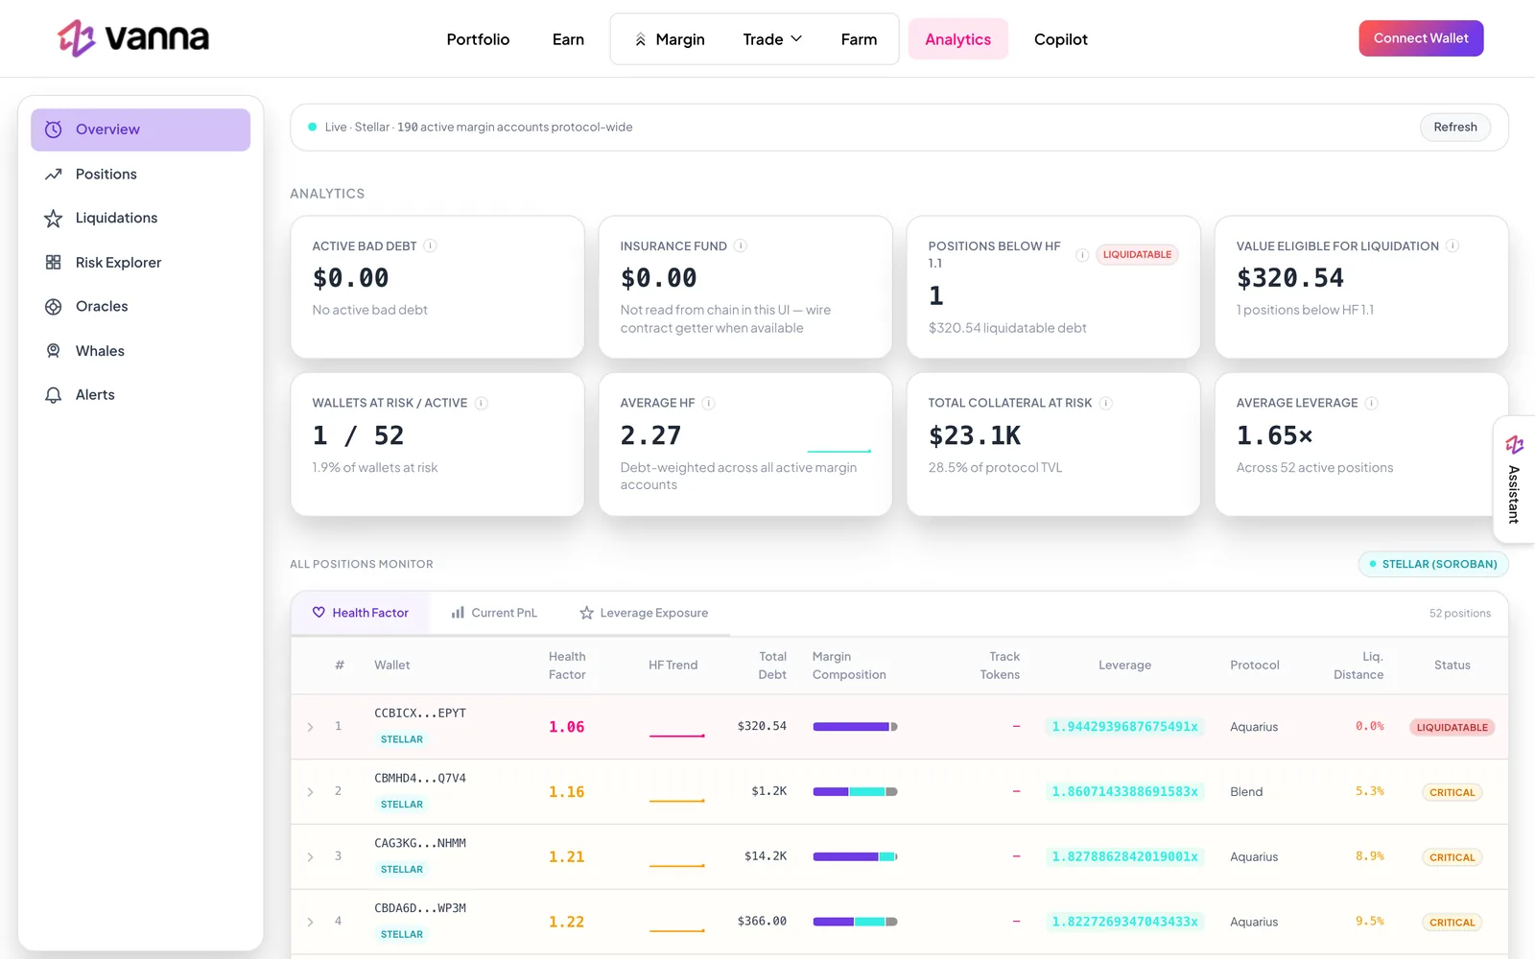Click the Liq. Distance column header
Viewport: 1535px width, 959px height.
pos(1358,666)
